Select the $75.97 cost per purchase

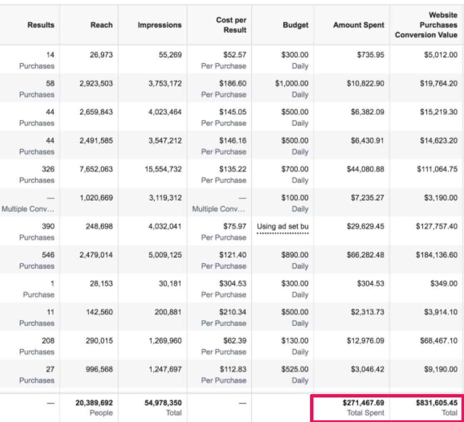click(x=235, y=226)
